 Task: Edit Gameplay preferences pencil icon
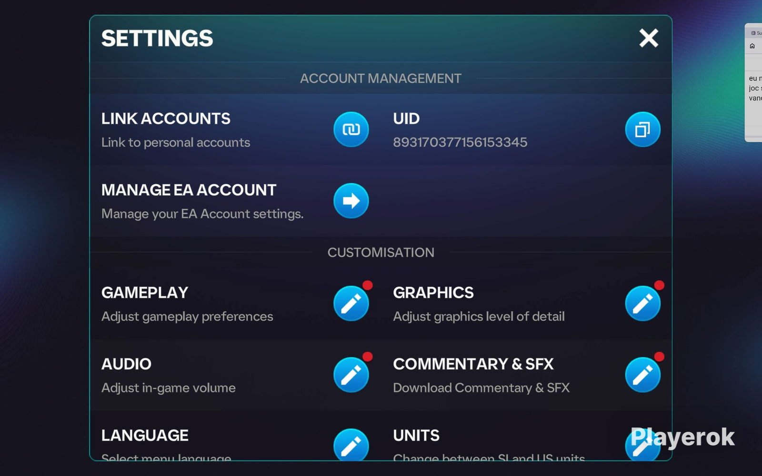(x=351, y=304)
